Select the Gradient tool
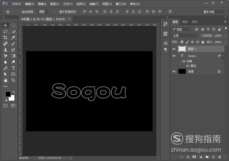The height and width of the screenshot is (161, 229). 13,56
